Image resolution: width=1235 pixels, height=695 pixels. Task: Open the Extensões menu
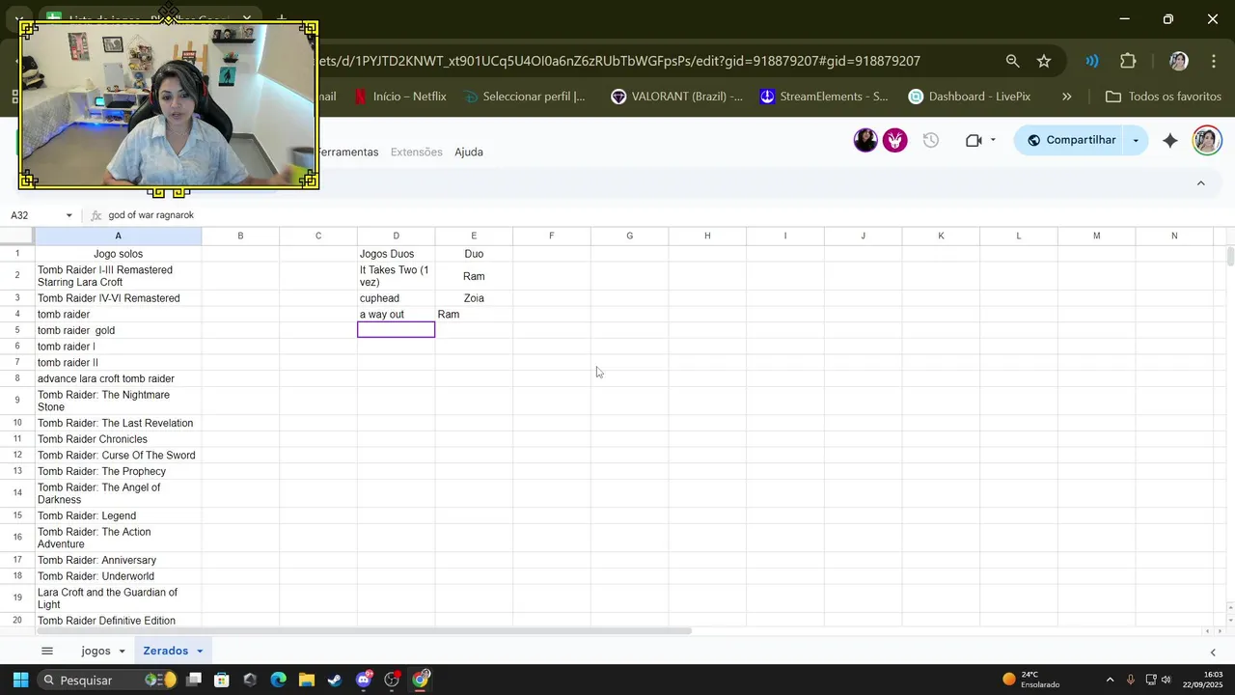pyautogui.click(x=416, y=152)
